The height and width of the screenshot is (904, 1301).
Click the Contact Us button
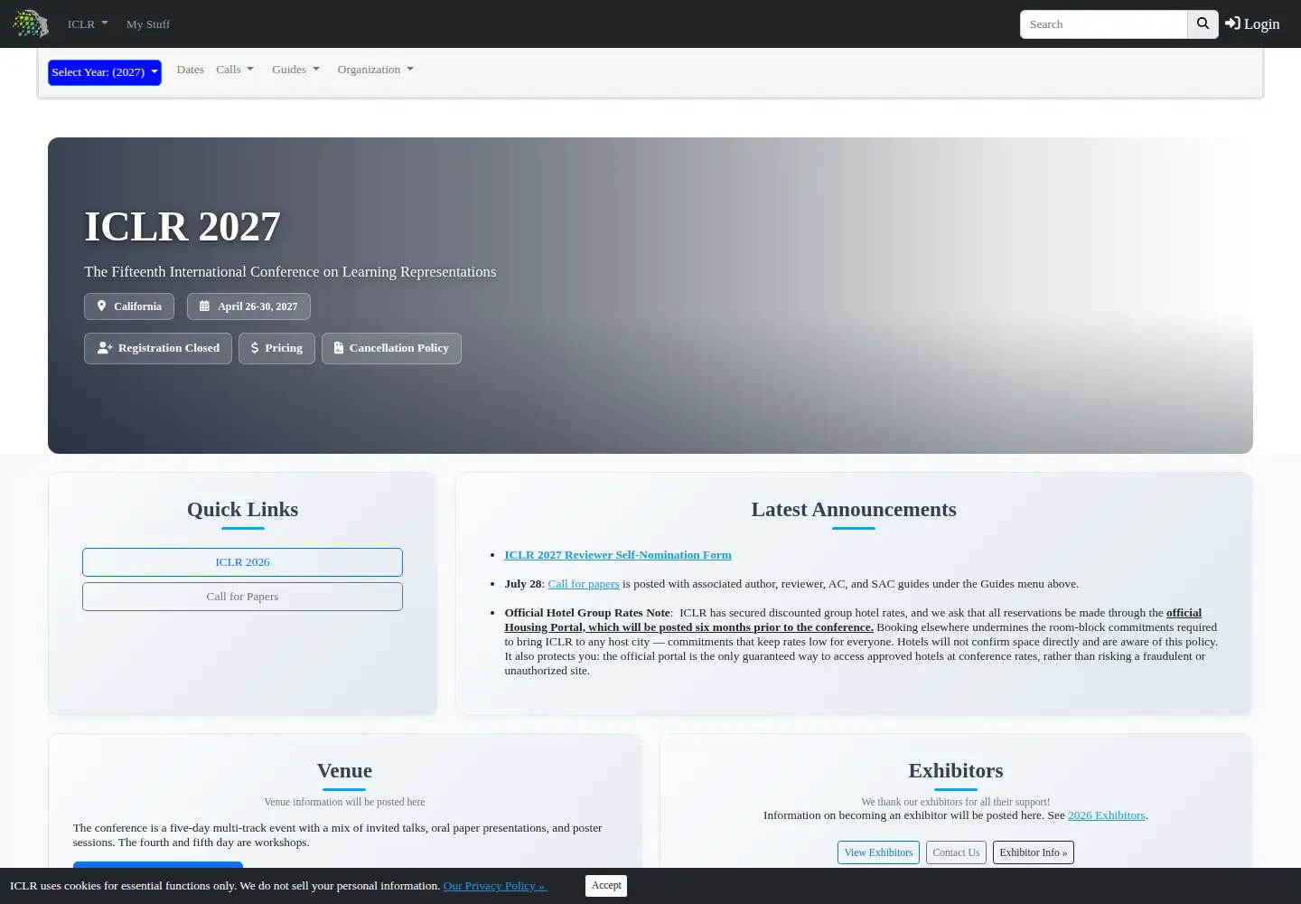click(956, 852)
